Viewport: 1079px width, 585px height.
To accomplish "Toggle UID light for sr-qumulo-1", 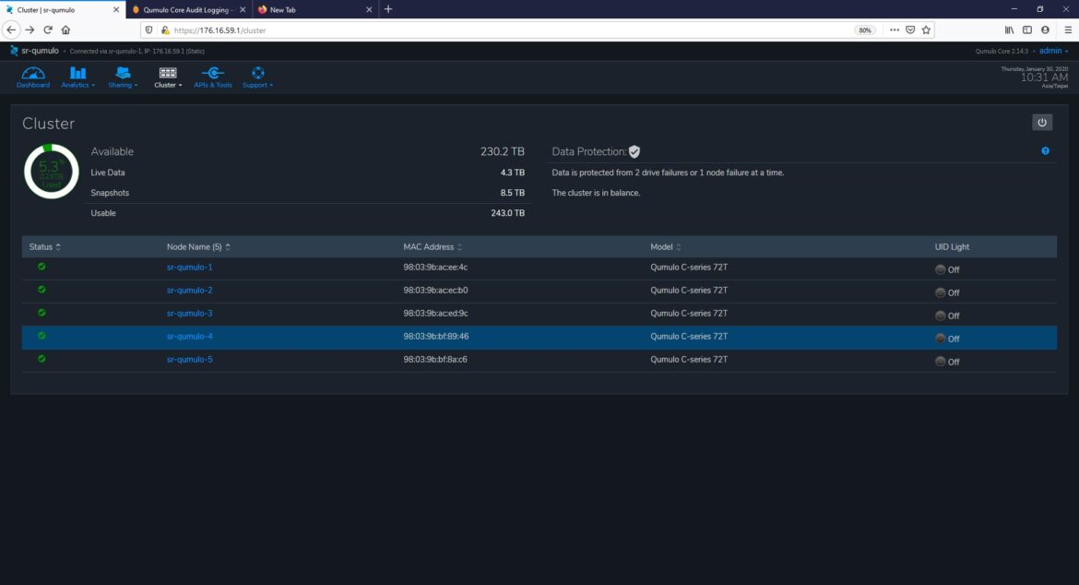I will point(940,269).
